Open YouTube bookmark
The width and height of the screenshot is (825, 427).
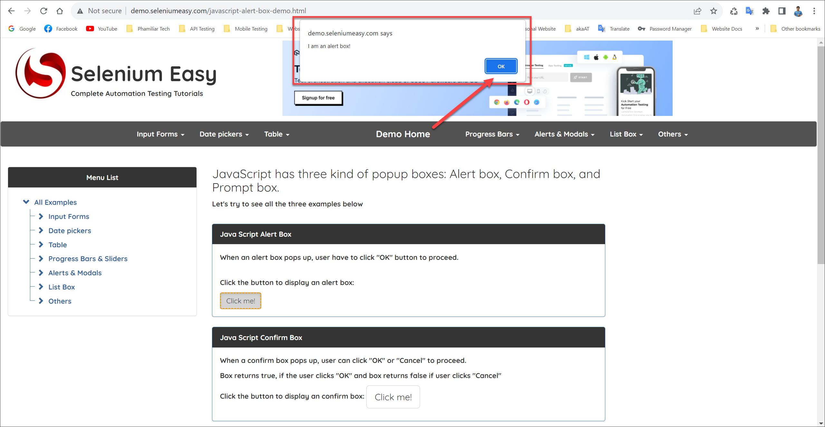[x=102, y=29]
